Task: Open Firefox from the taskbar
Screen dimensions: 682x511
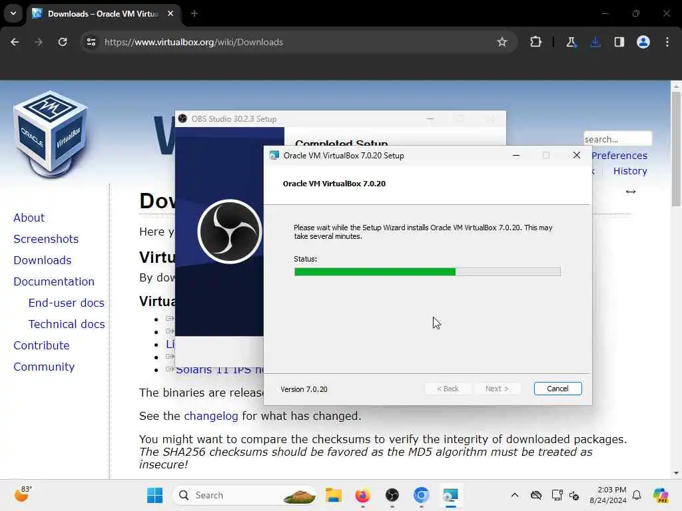Action: click(x=363, y=495)
